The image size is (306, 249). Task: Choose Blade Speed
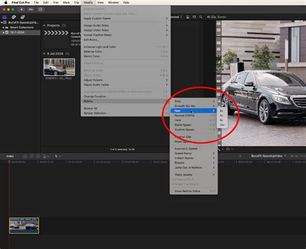(x=194, y=124)
